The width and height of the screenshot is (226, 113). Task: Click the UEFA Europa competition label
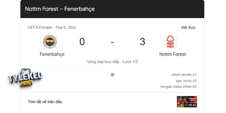click(40, 27)
